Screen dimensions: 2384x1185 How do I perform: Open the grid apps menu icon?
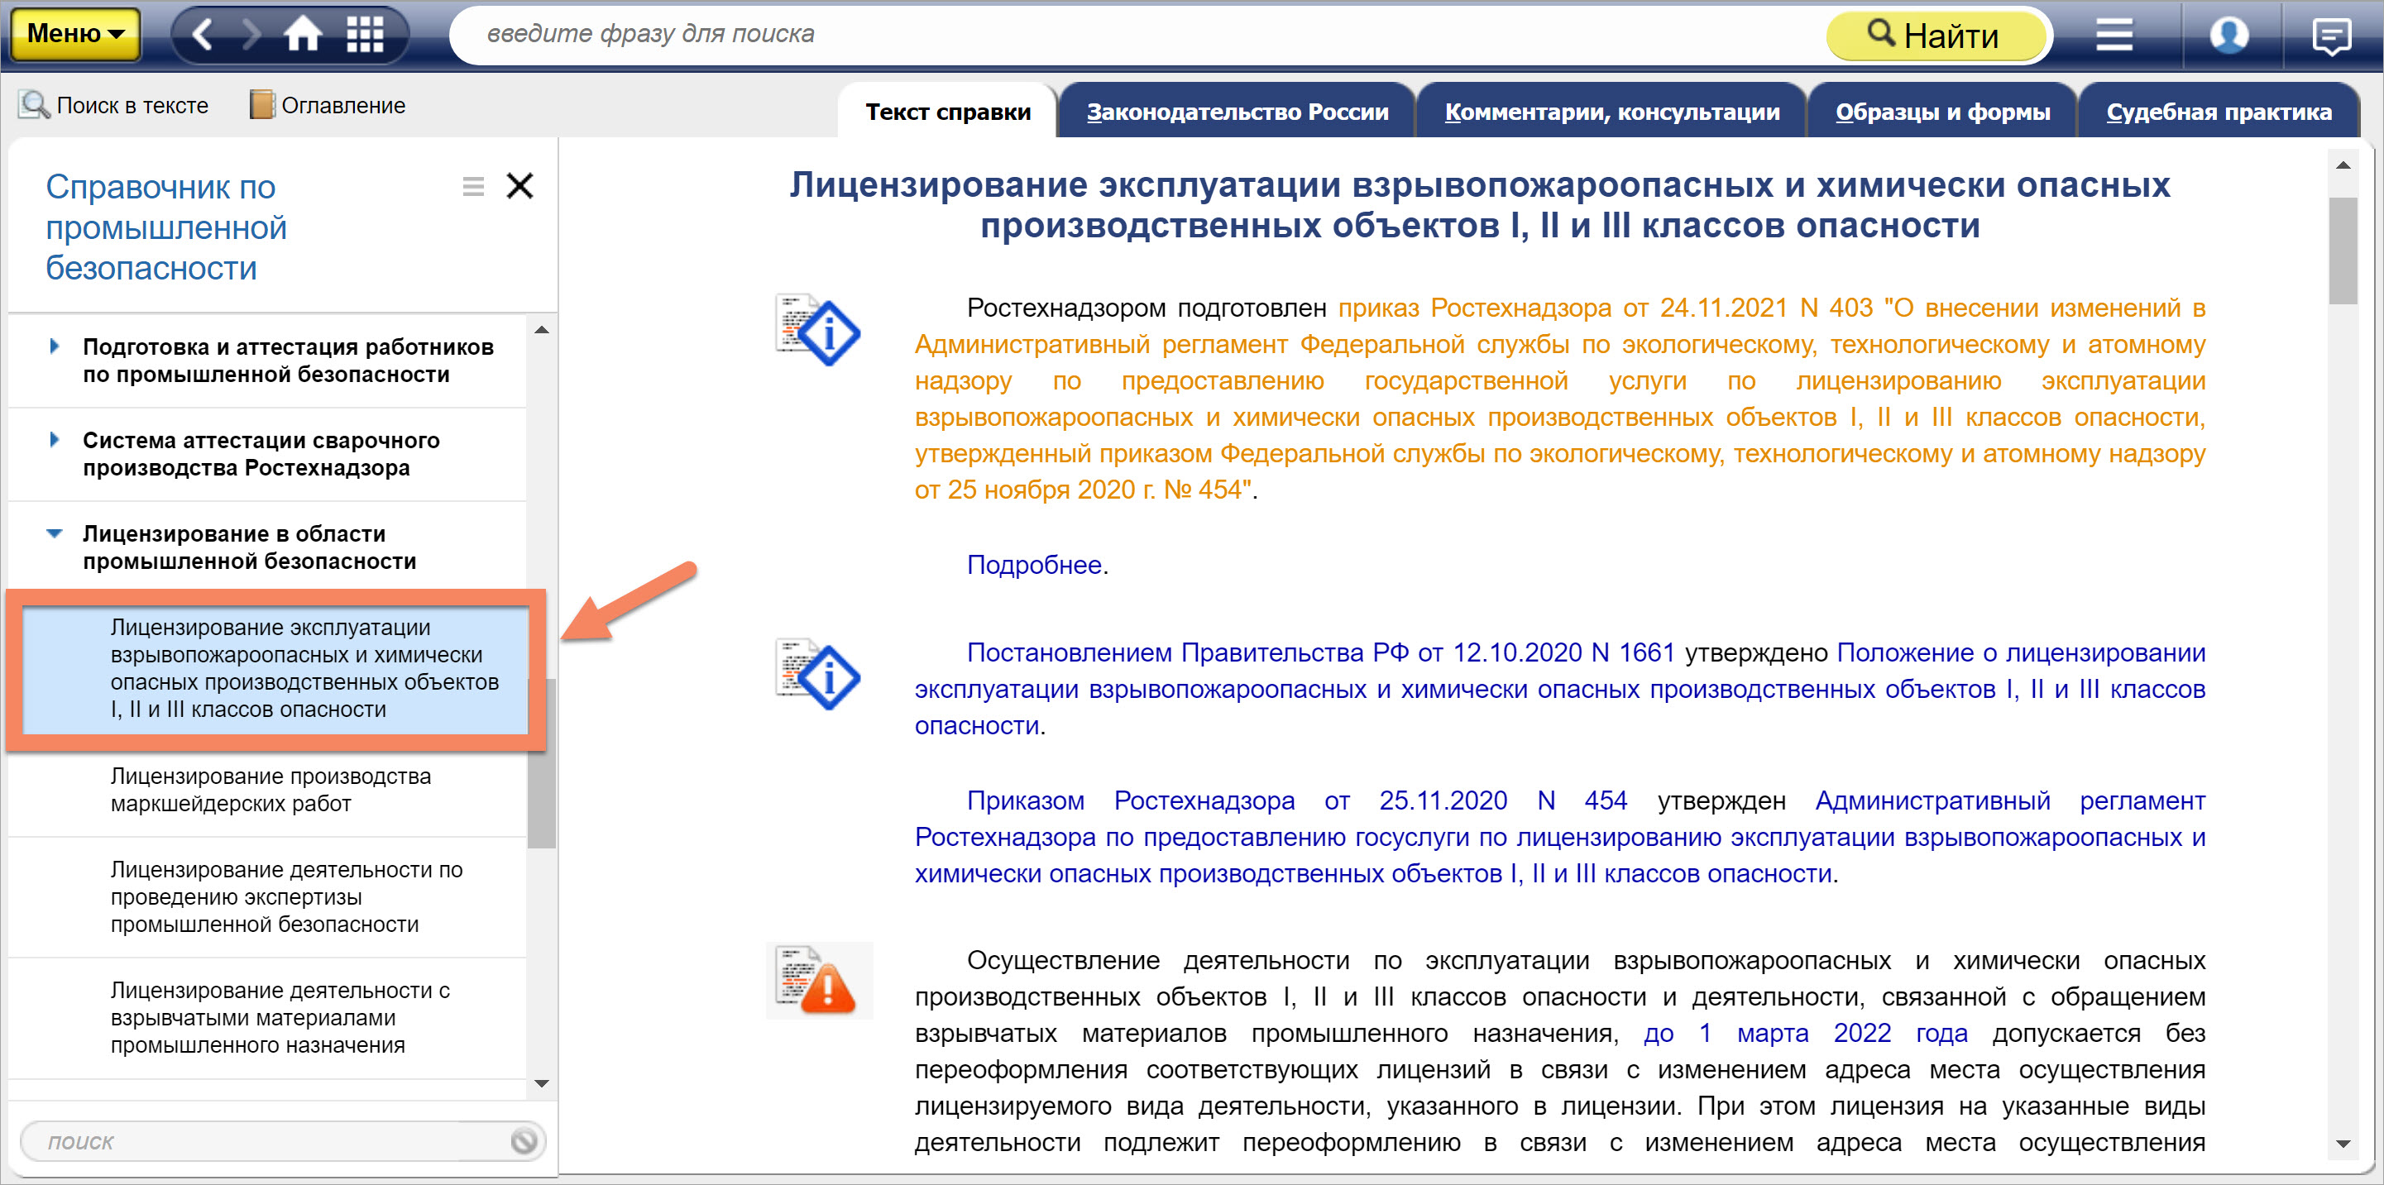click(365, 34)
